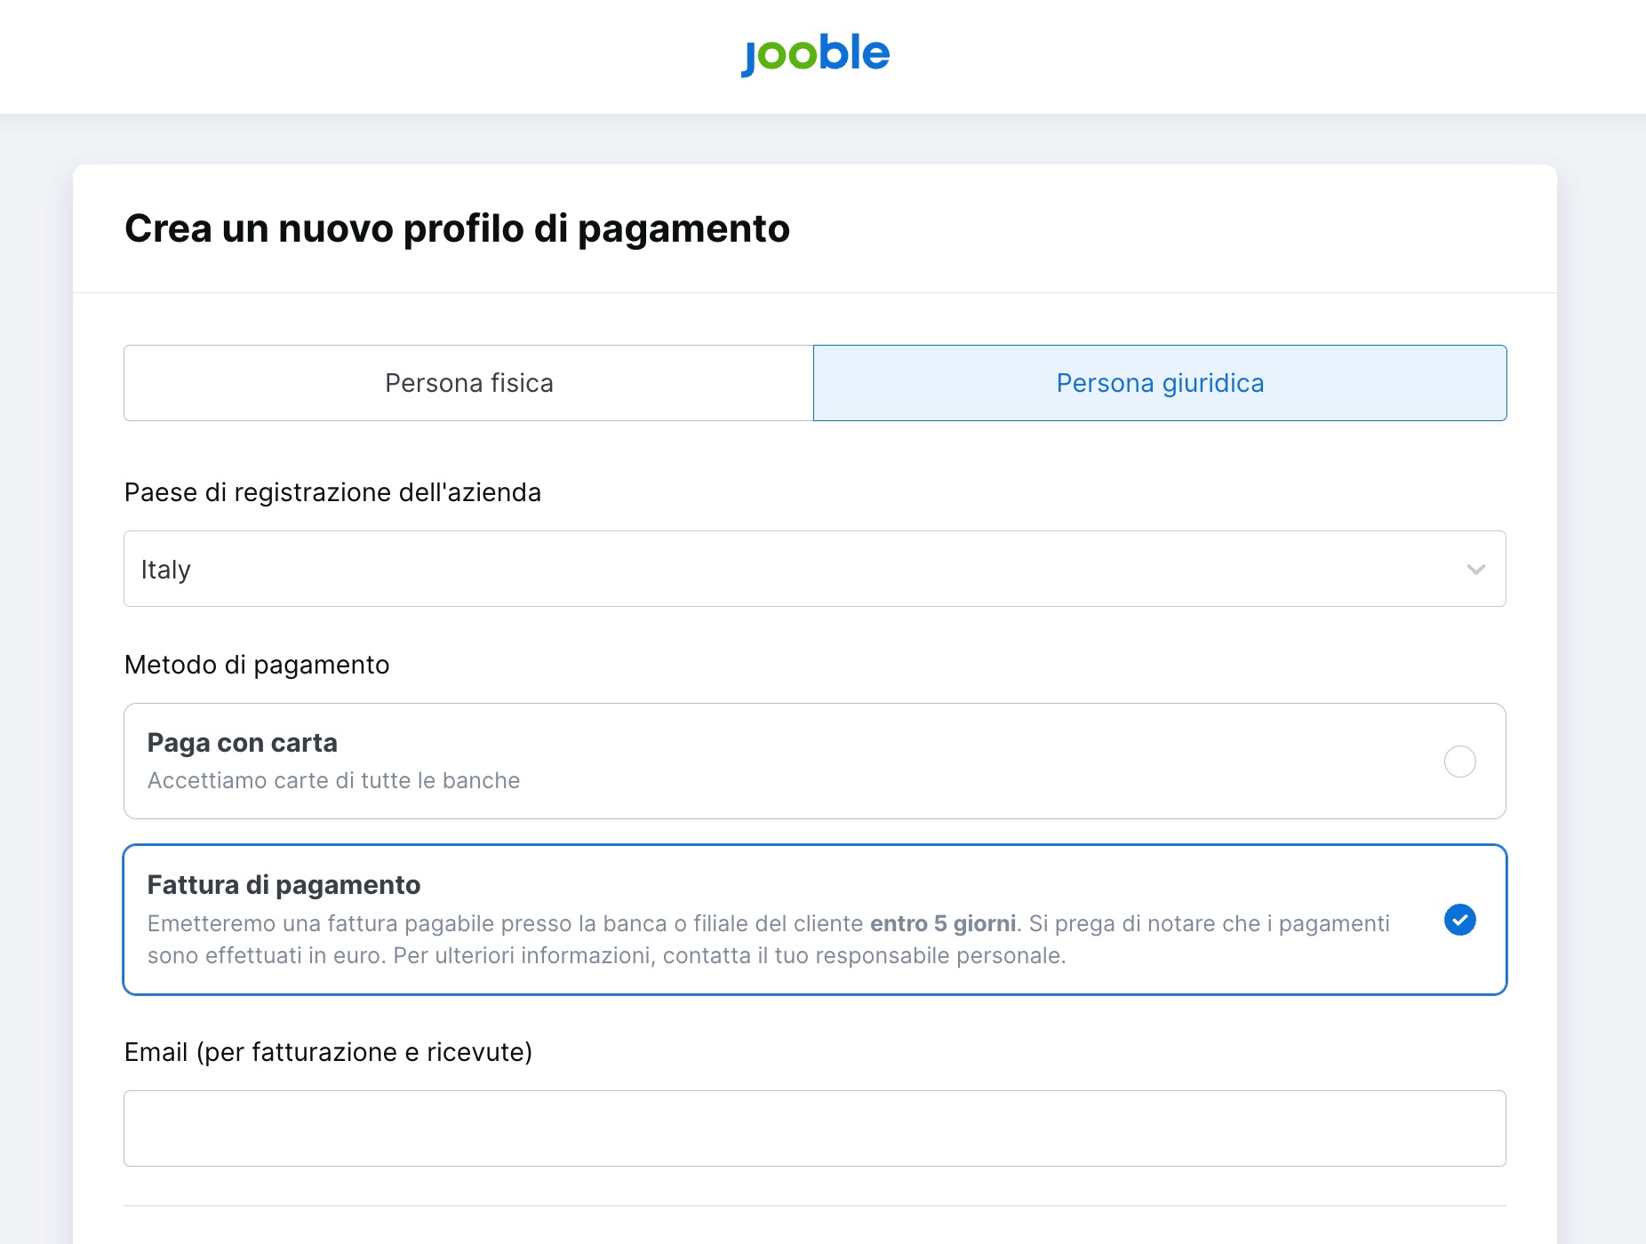The width and height of the screenshot is (1646, 1244).
Task: Click the Paese di registrazione dell'azienda label
Action: pyautogui.click(x=332, y=492)
